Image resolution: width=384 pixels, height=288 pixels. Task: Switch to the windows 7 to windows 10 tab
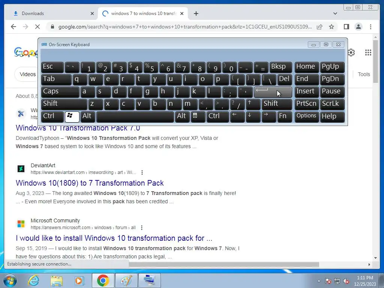pos(143,13)
